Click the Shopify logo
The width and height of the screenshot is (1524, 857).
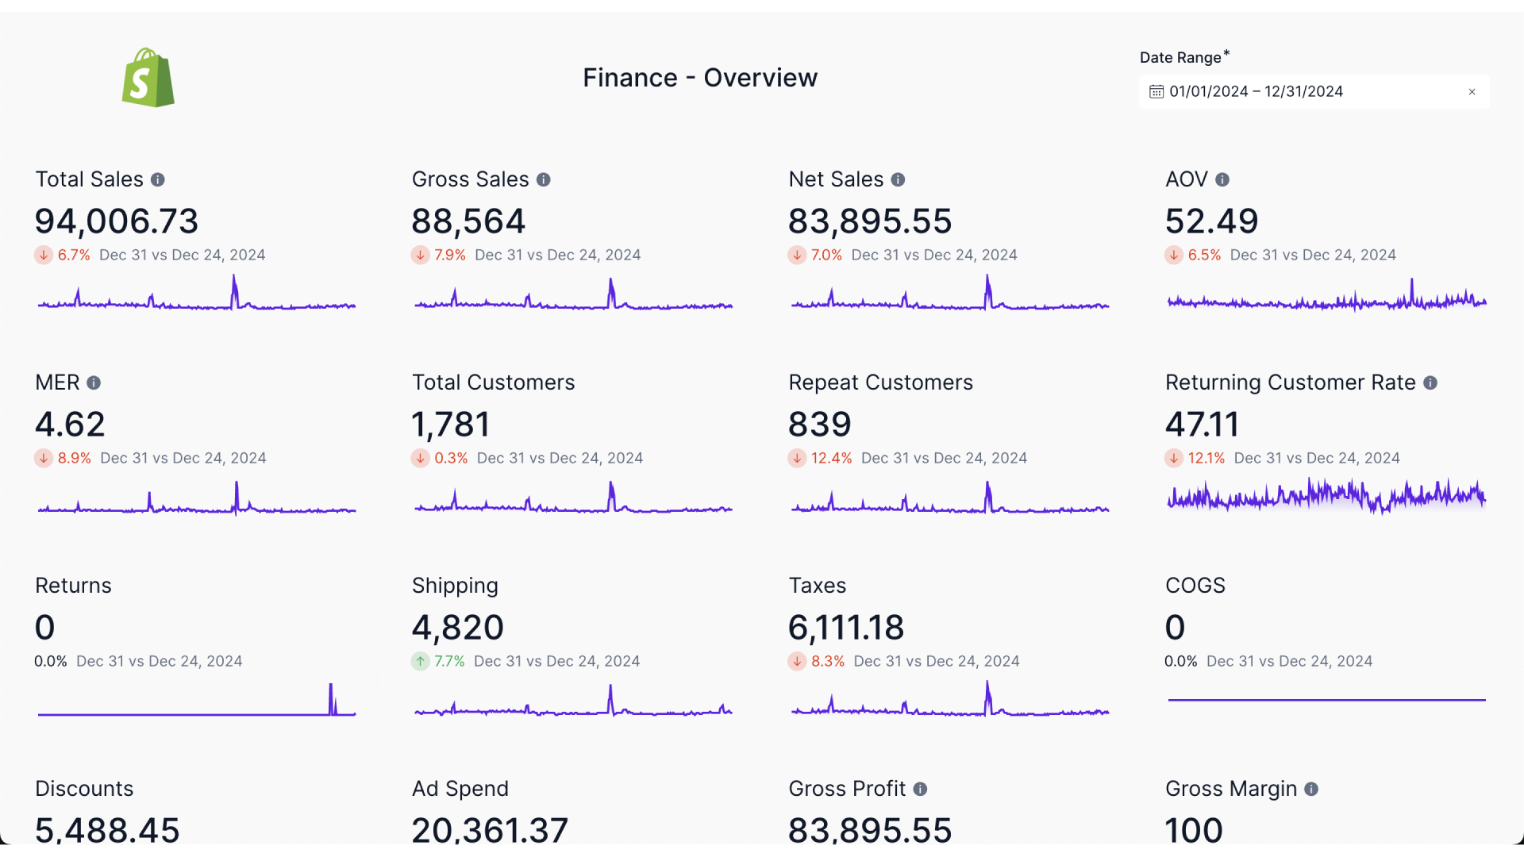point(148,76)
